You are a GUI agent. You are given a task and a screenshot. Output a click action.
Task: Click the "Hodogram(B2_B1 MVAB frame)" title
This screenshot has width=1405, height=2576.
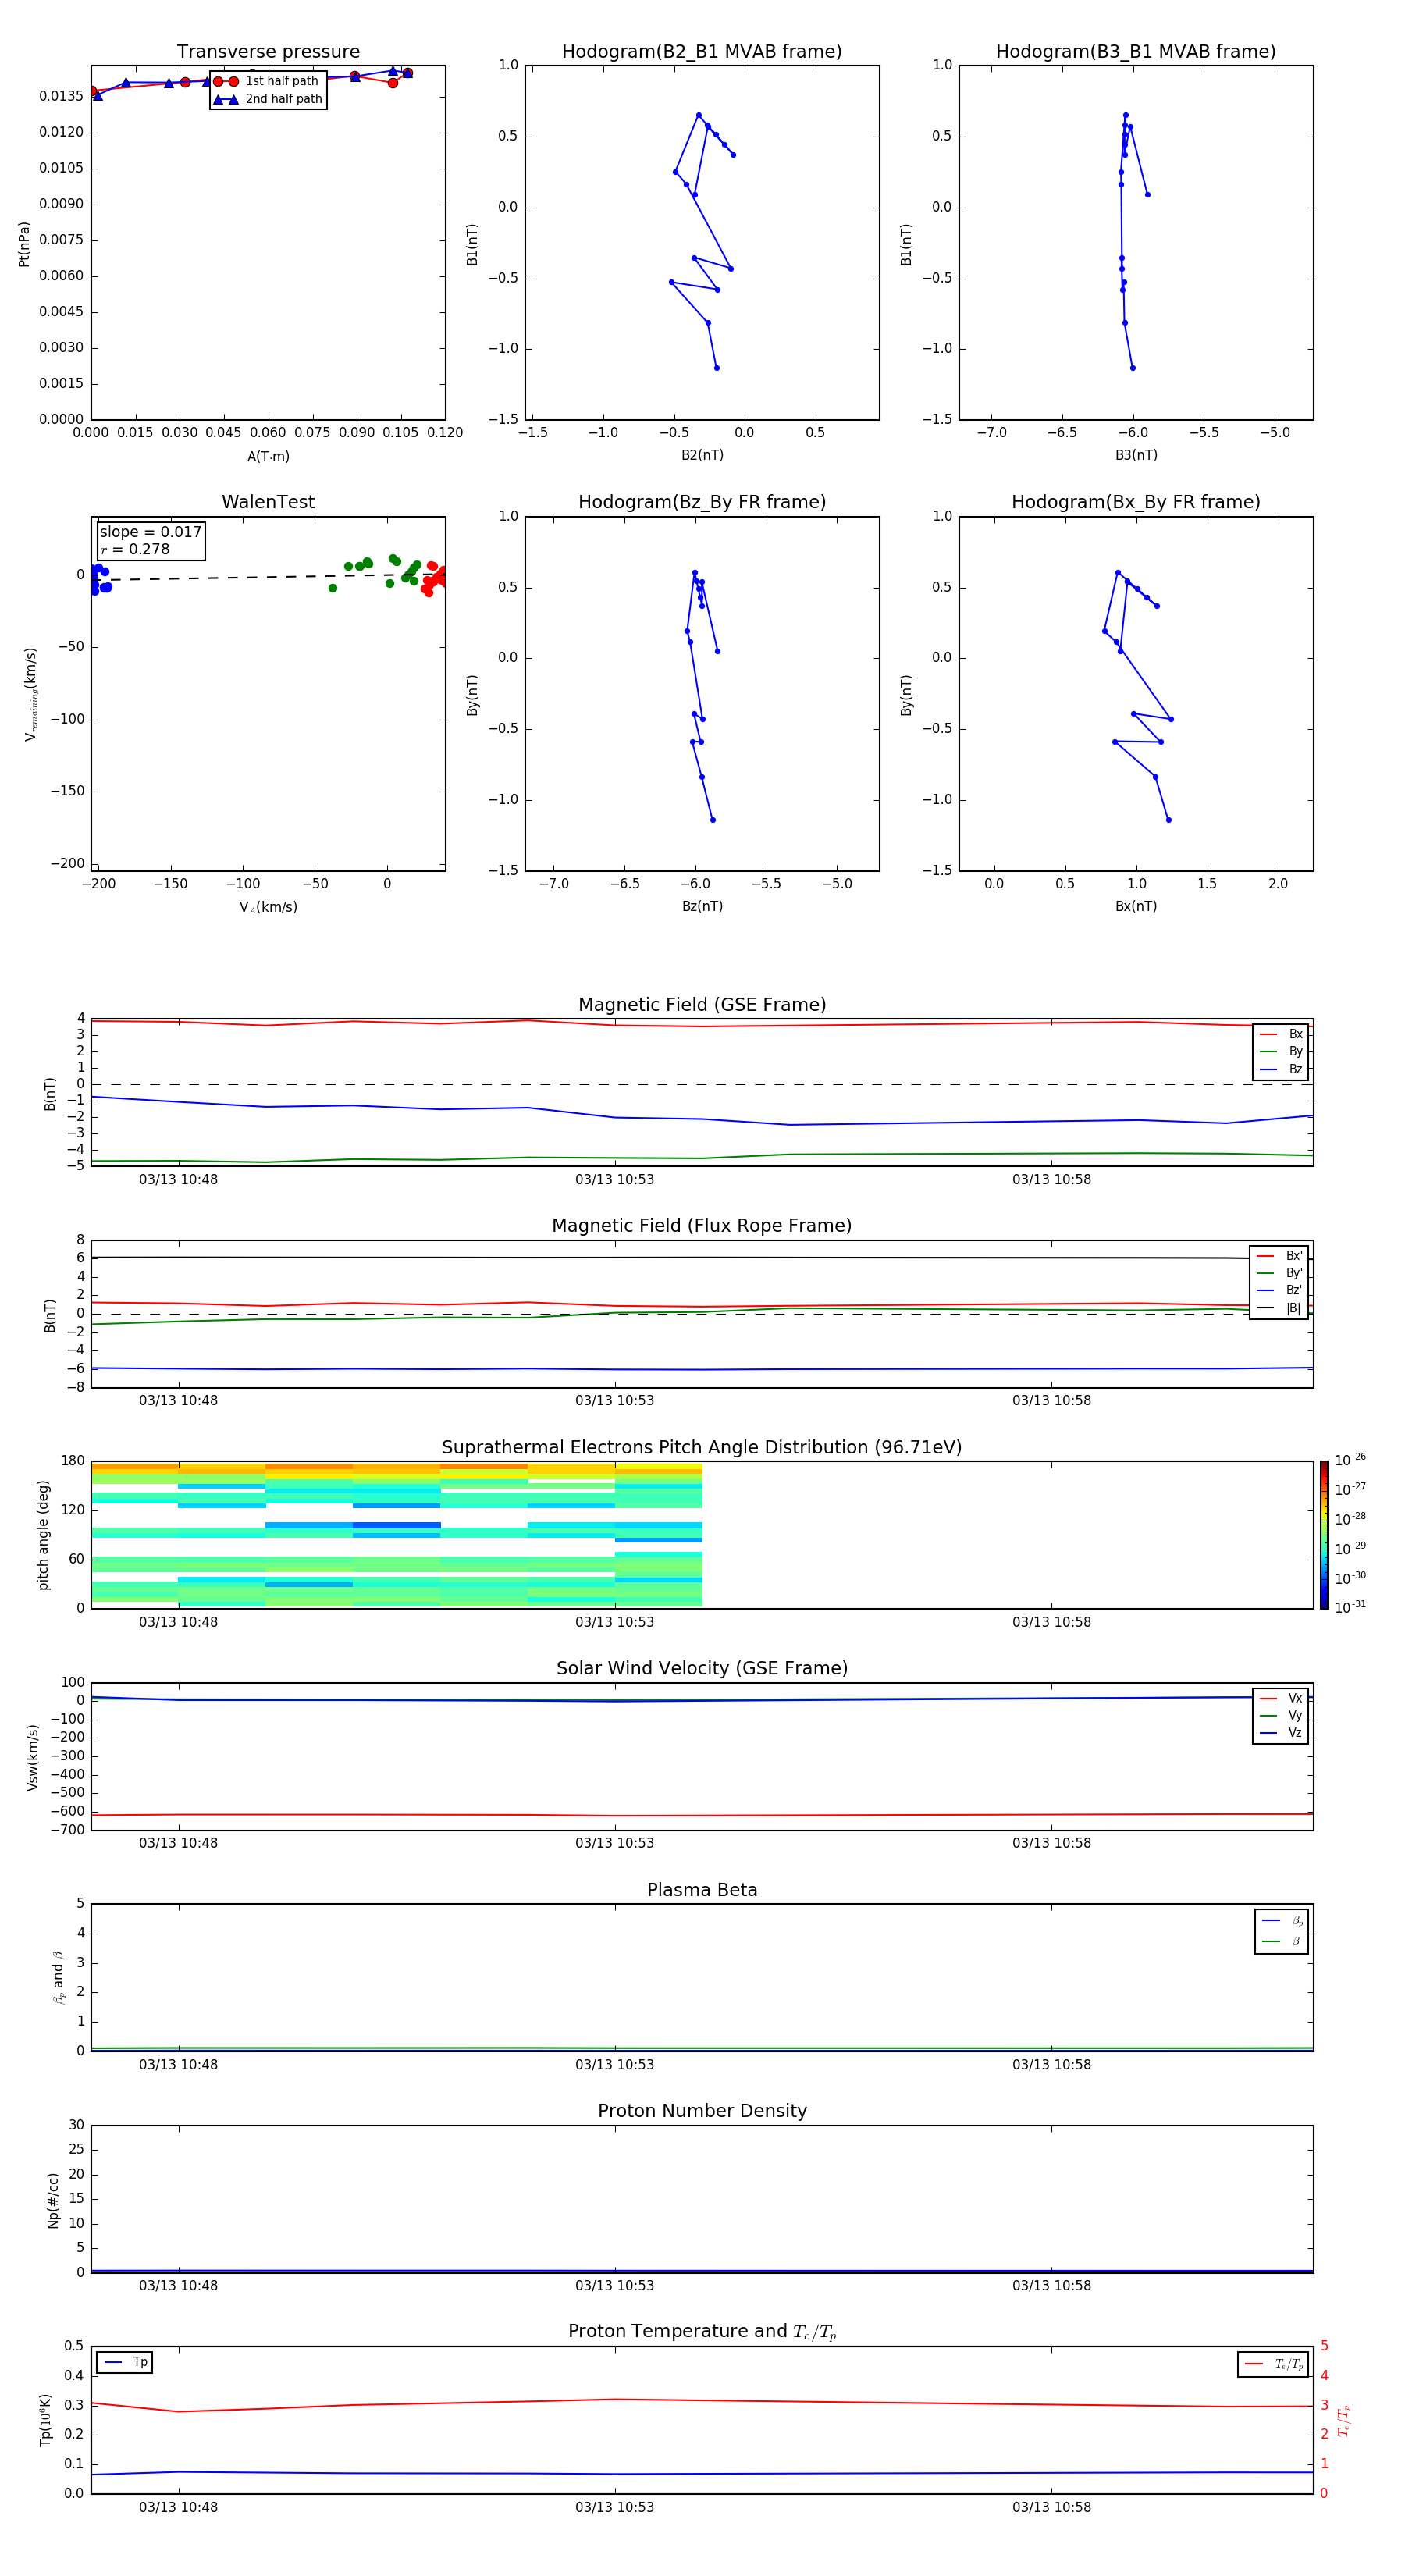pos(702,52)
